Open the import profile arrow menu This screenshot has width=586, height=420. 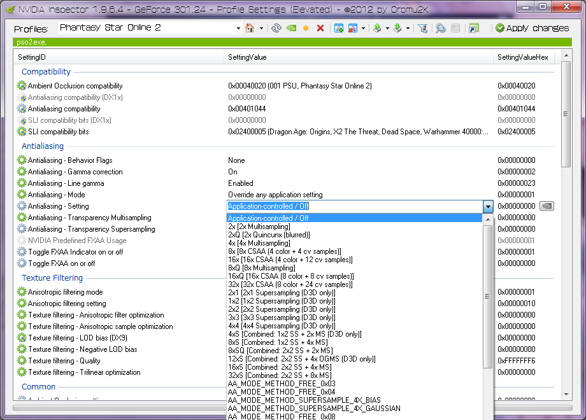408,29
